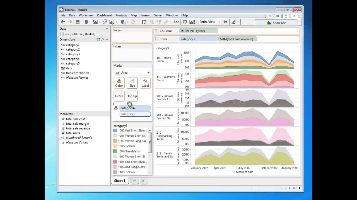Viewport: 357px width, 200px height.
Task: Click the 1004-Sweatshirts green legend swatch
Action: pos(115,151)
